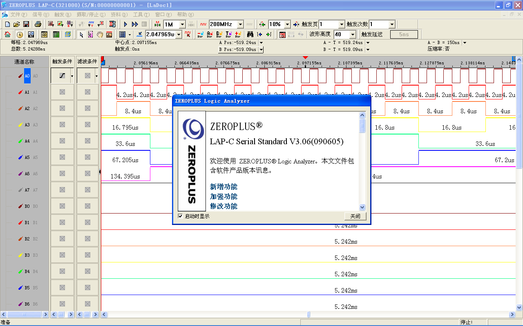Click the dotted selection pointer icon
523x326 pixels.
[90, 34]
